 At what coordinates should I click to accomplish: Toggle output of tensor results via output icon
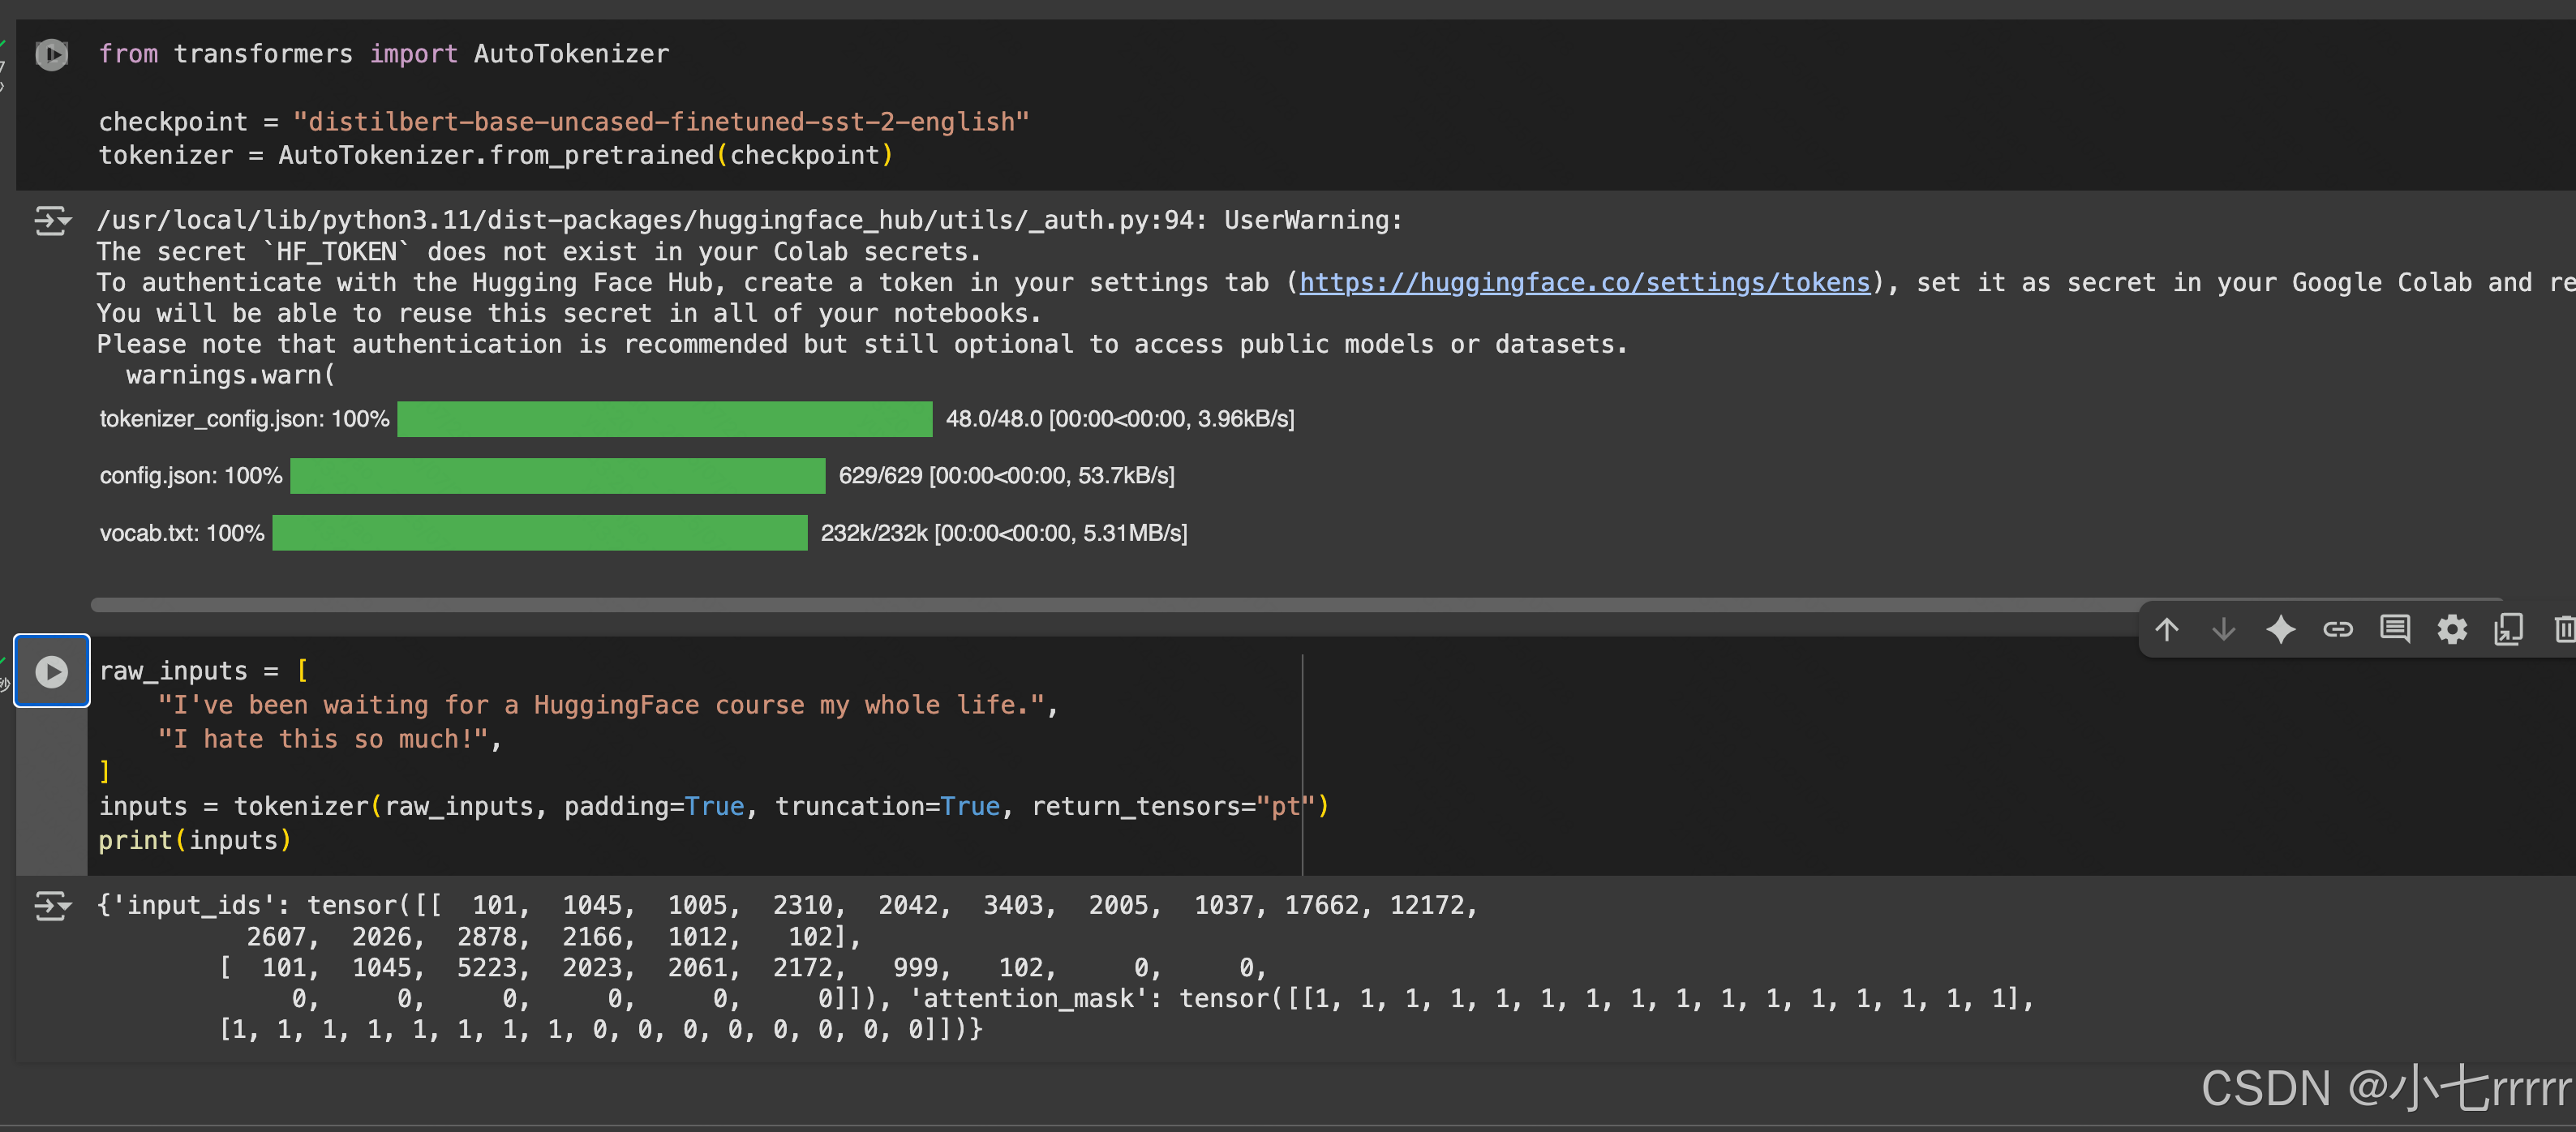[x=52, y=906]
